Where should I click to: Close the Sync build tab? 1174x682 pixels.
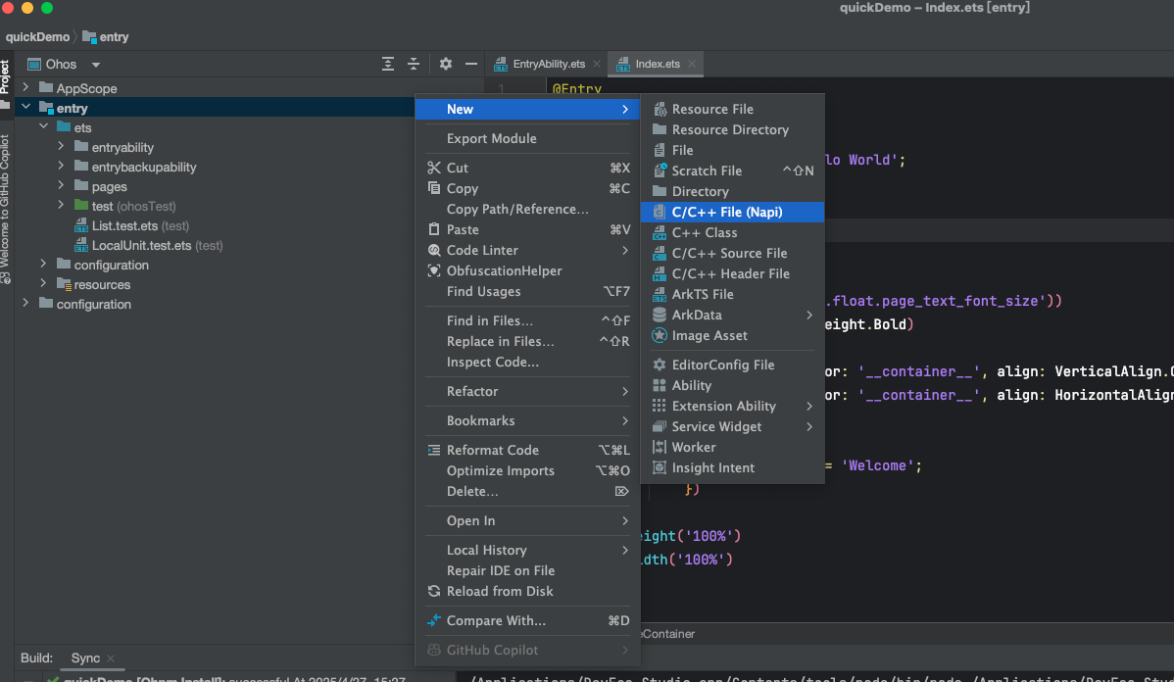[x=111, y=658]
